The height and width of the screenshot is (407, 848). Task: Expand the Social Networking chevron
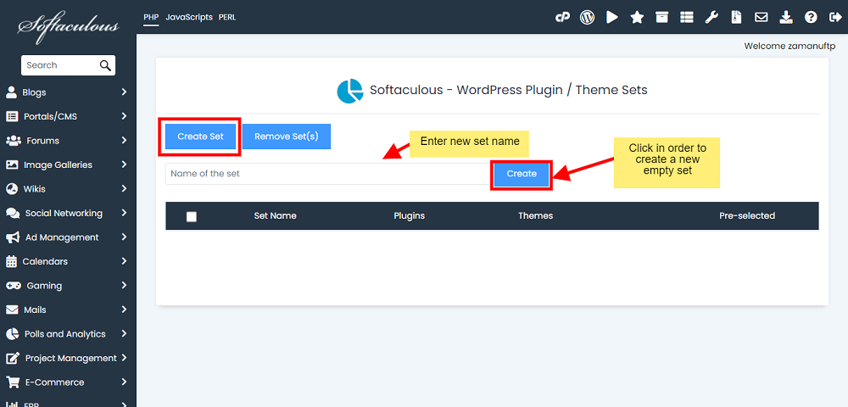[x=124, y=213]
